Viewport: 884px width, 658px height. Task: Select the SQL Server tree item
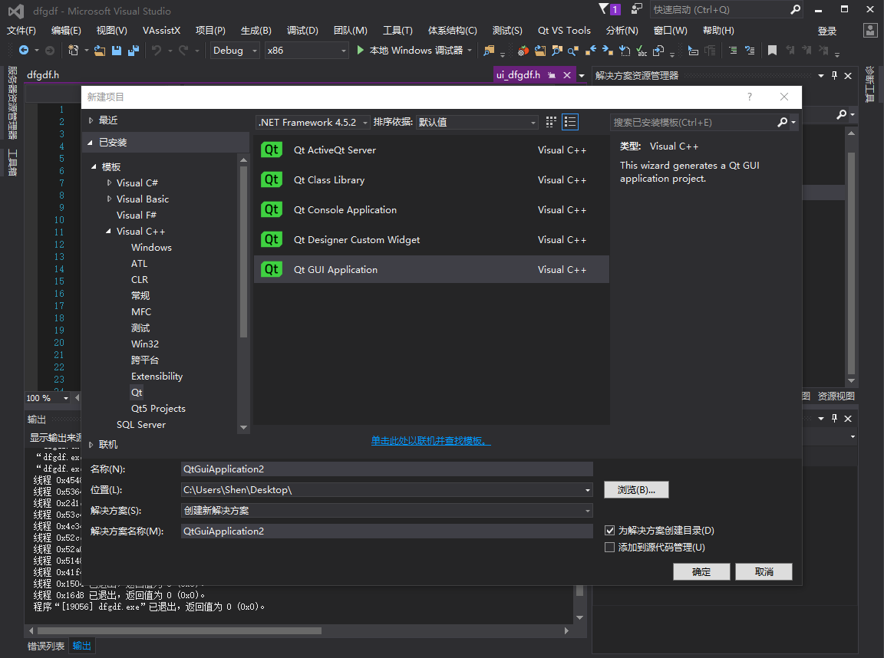(141, 424)
